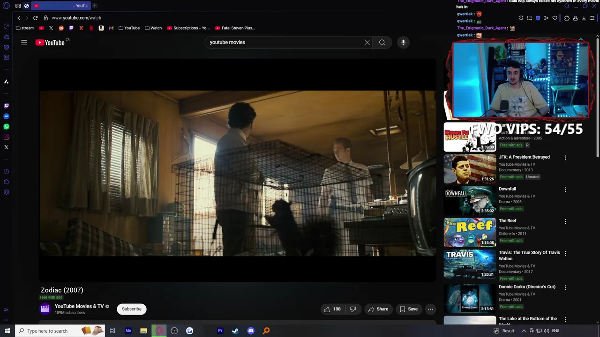Viewport: 600px width, 337px height.
Task: Open options for Donnie Darko (Director's Cut)
Action: coord(565,287)
